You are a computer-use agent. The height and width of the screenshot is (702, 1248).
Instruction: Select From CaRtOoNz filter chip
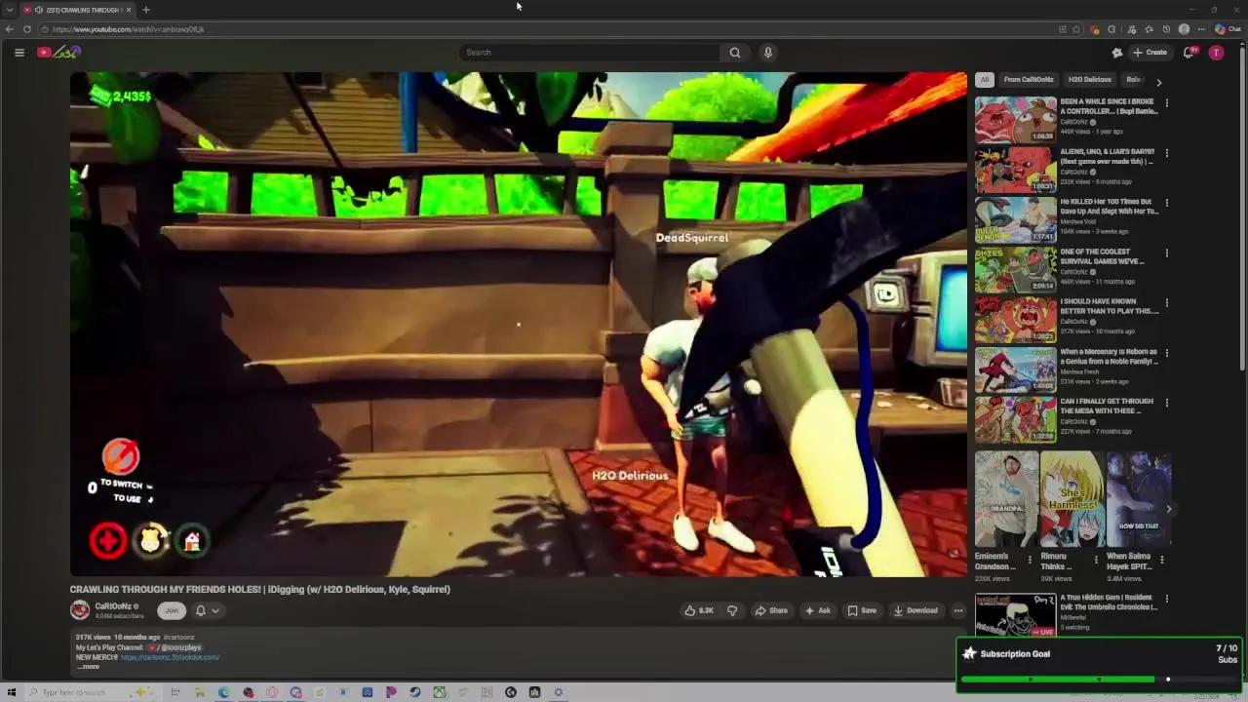(1029, 80)
